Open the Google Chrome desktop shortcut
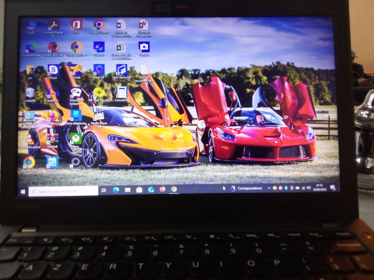The image size is (374, 280). 98,25
